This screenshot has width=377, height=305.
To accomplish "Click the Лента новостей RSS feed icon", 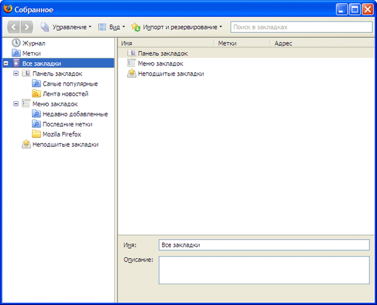I will [x=36, y=94].
